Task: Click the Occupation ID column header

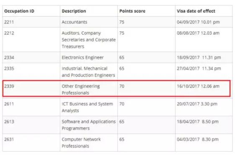Action: [19, 11]
